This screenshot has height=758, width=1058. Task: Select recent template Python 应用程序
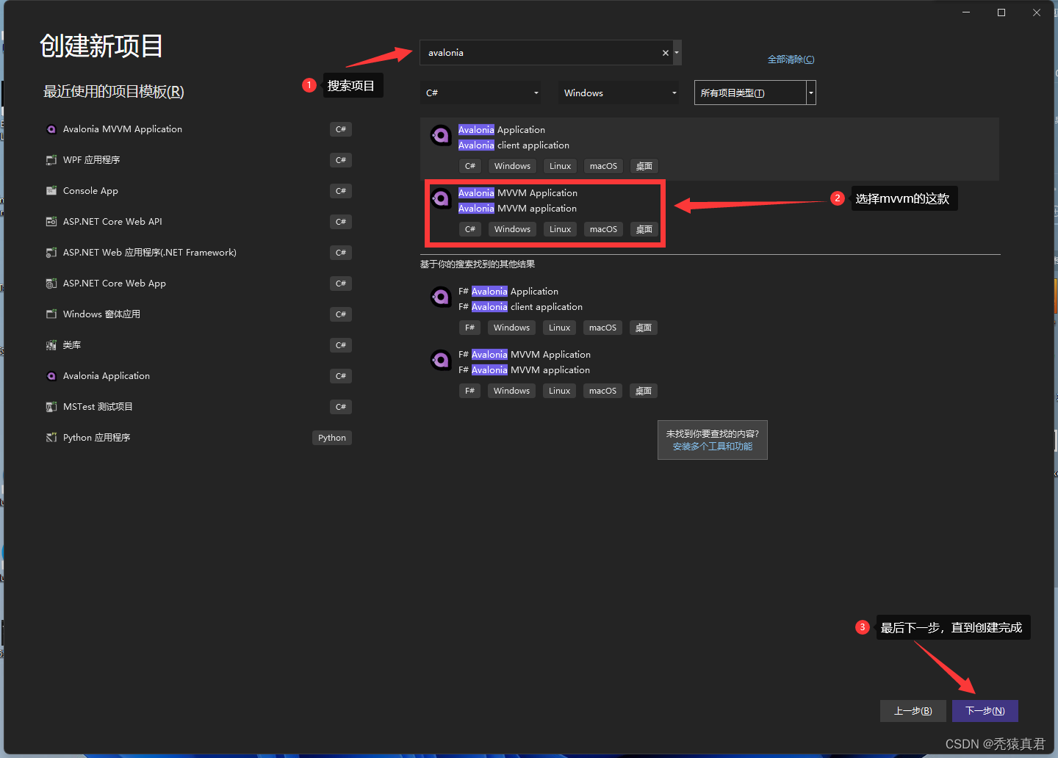tap(198, 438)
